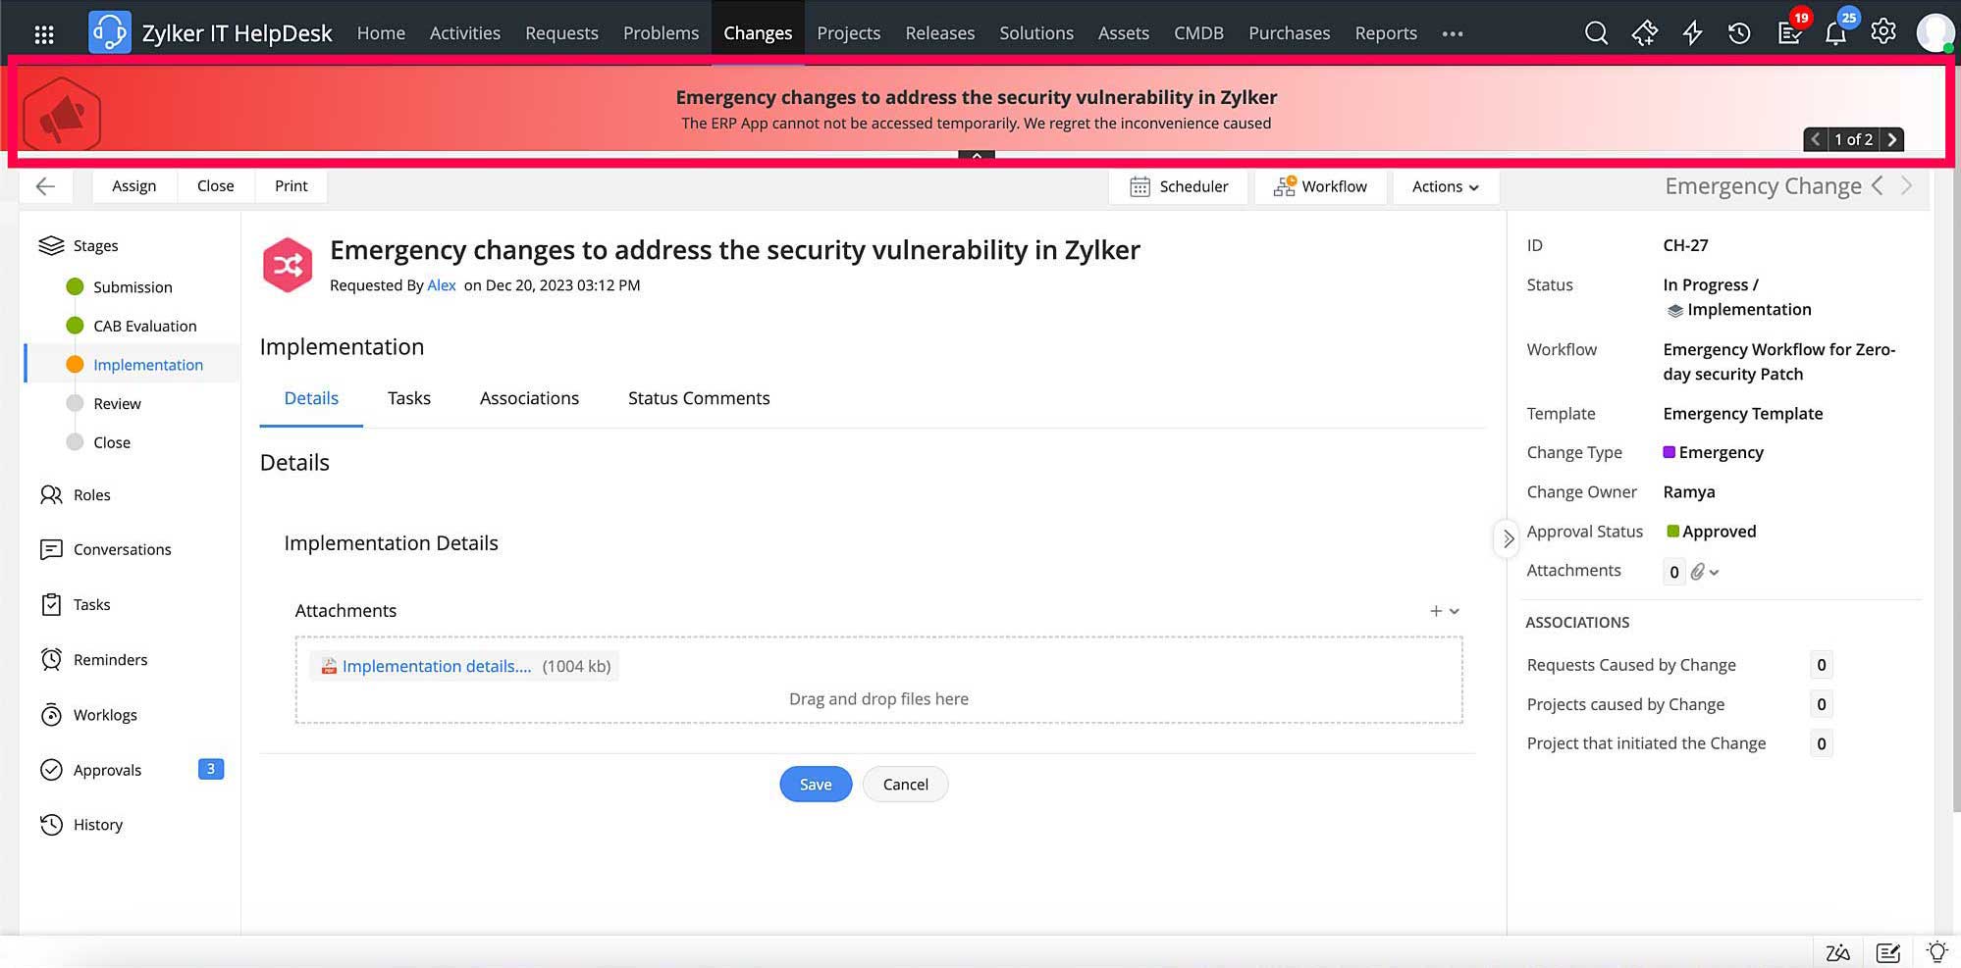
Task: Click the light bulb tips icon
Action: (x=1936, y=952)
